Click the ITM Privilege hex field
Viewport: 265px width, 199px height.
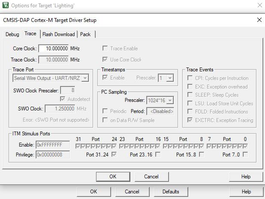pos(53,155)
